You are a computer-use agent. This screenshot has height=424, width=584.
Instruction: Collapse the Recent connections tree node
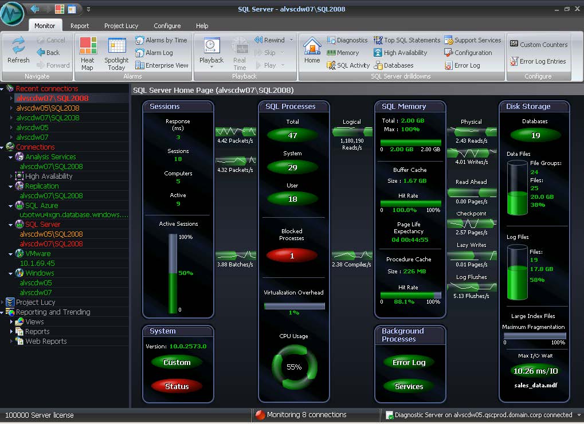[x=2, y=89]
